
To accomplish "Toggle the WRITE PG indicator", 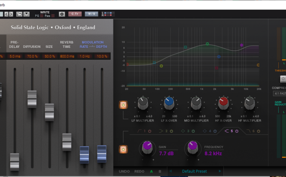I will coord(42,16).
